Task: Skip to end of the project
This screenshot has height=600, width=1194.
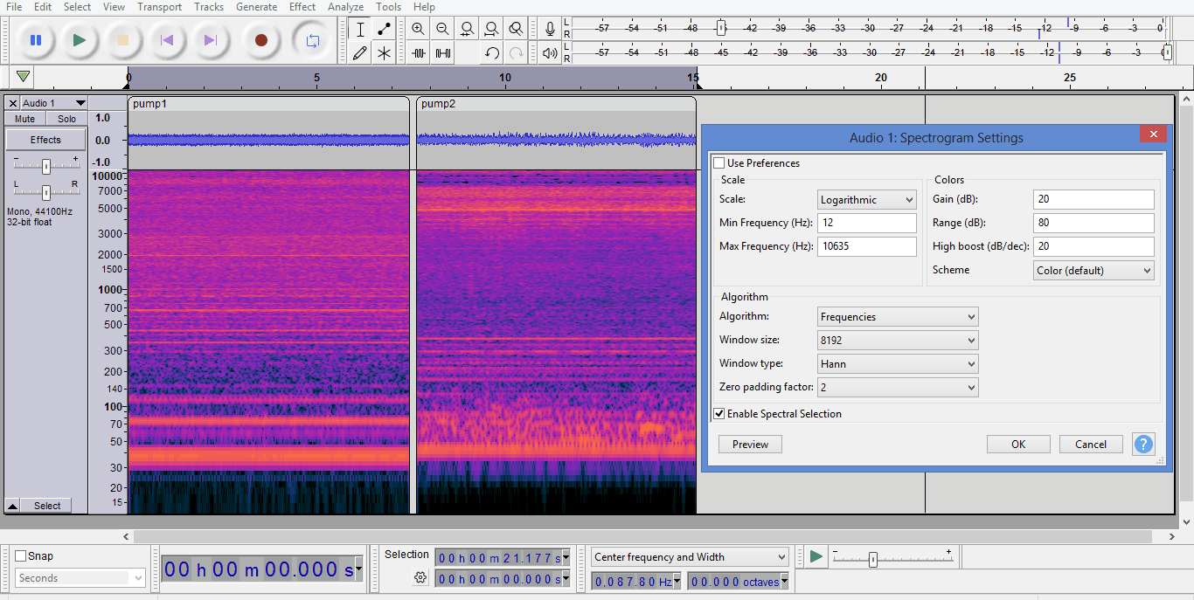Action: [210, 40]
